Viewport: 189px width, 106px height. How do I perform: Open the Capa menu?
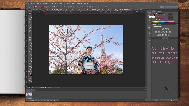point(51,3)
